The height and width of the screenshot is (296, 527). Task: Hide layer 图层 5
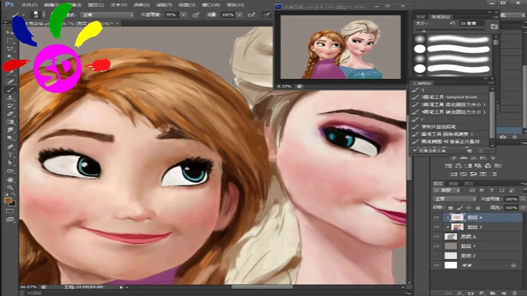click(x=436, y=227)
